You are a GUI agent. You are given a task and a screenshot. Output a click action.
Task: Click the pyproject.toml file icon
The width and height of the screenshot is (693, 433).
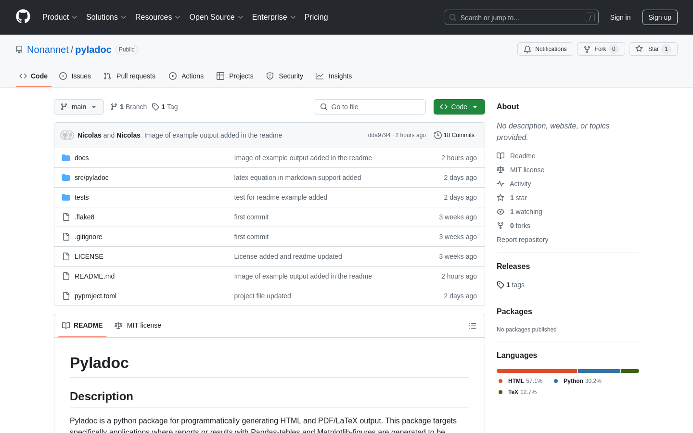tap(66, 296)
